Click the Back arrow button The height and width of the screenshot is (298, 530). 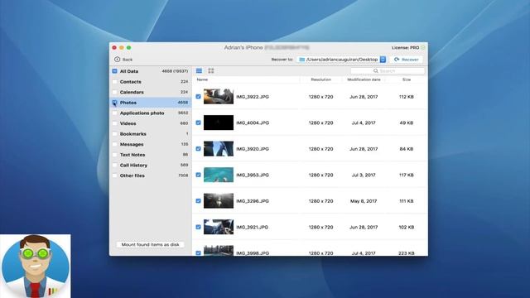coord(123,60)
